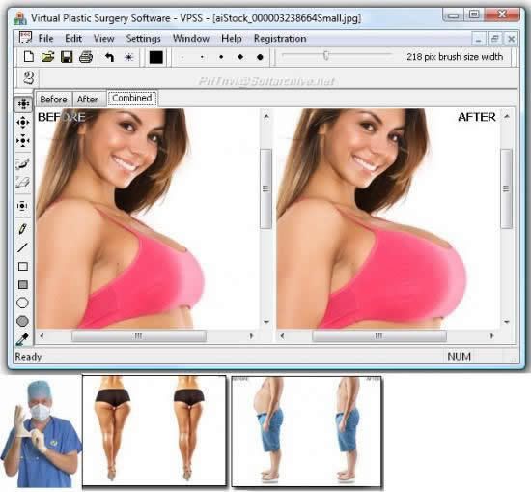
Task: Open the View menu
Action: pos(103,39)
